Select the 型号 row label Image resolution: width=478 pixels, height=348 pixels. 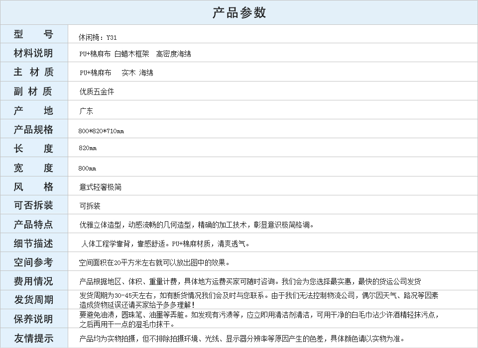tap(33, 34)
